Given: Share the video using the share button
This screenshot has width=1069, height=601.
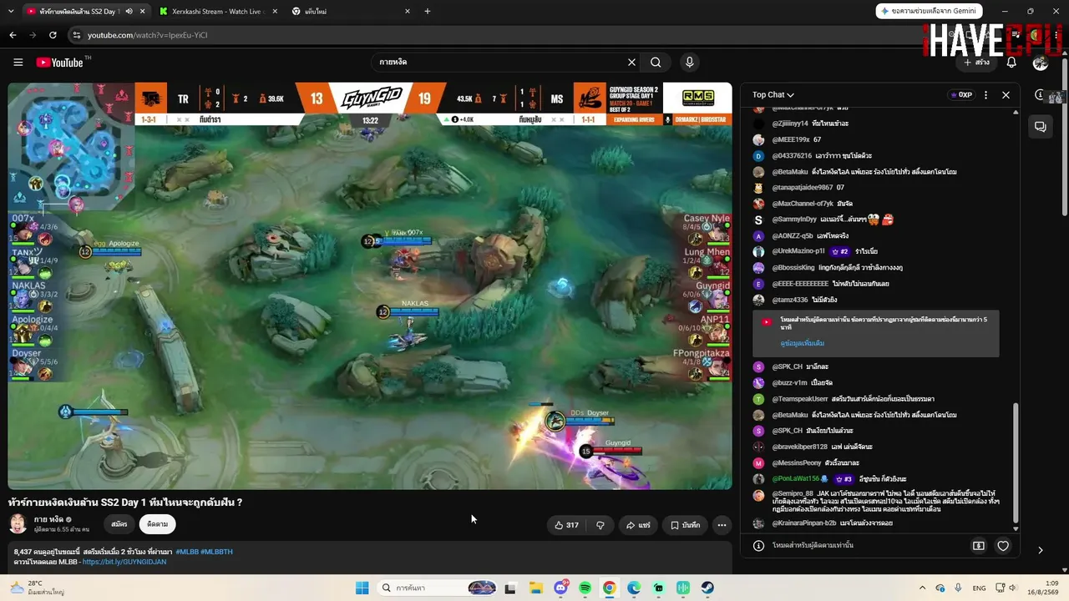Looking at the screenshot, I should 639,525.
